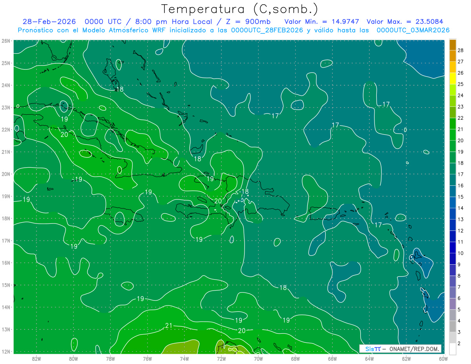
Task: Click the '18N' latitude axis label
Action: 5,218
